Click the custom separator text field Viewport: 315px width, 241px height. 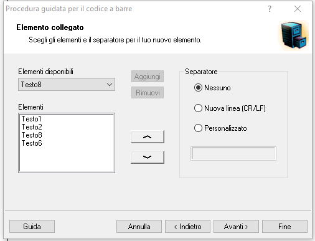pyautogui.click(x=233, y=154)
